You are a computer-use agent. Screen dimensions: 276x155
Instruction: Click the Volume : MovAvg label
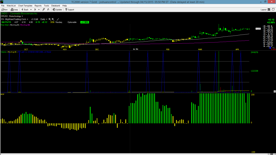coord(9,52)
